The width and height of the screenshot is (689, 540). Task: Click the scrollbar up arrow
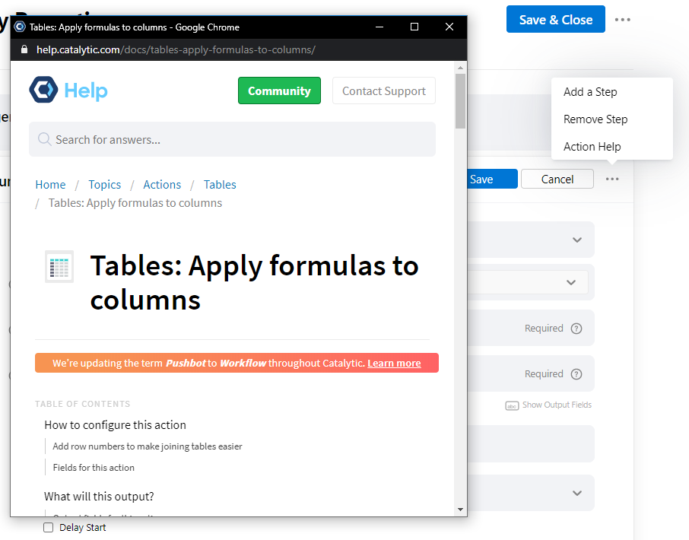(x=460, y=68)
